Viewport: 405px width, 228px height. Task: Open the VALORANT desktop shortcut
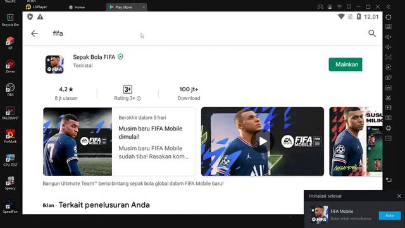pyautogui.click(x=10, y=113)
